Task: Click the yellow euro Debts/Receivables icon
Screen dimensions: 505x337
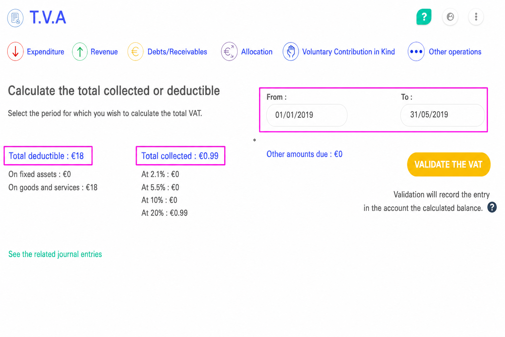Action: (135, 52)
